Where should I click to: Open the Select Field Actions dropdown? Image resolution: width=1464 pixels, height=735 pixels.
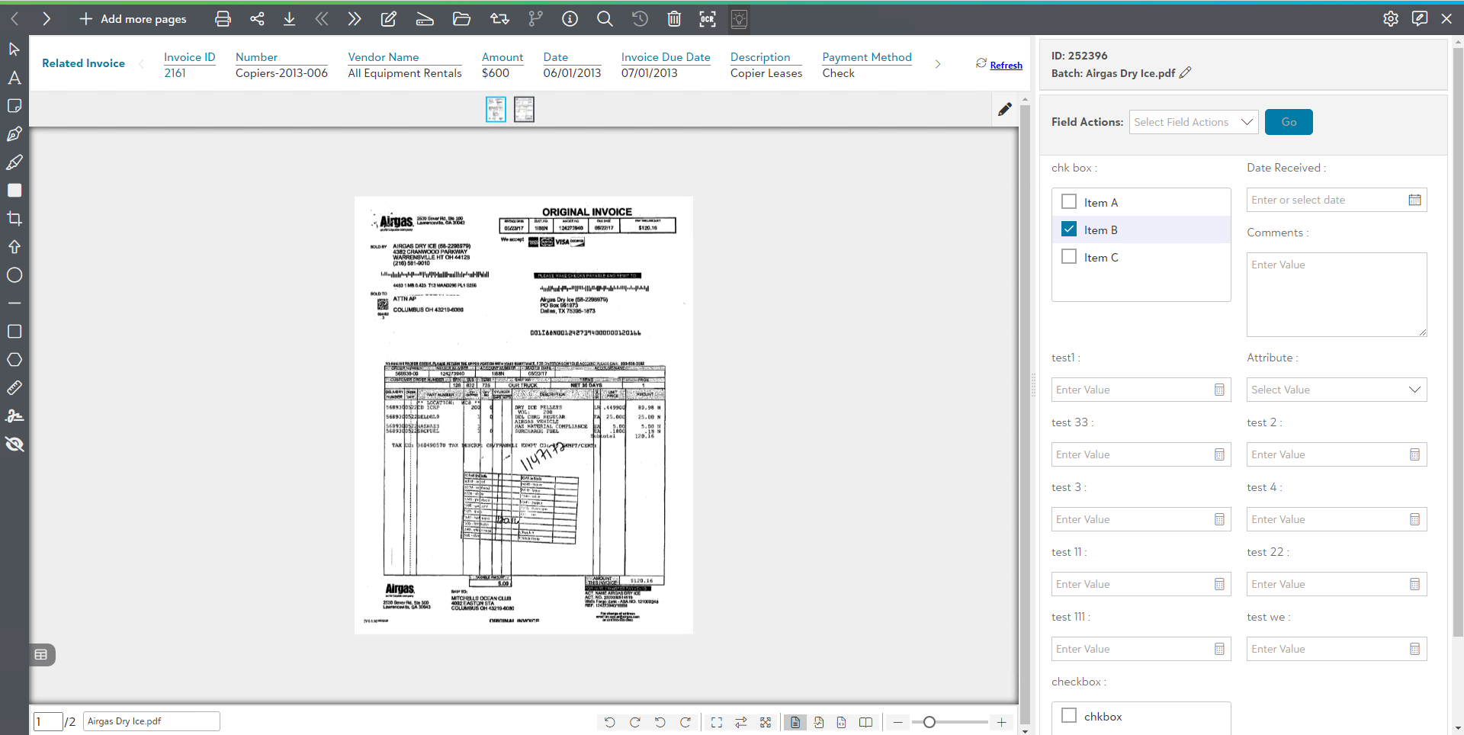(1193, 122)
